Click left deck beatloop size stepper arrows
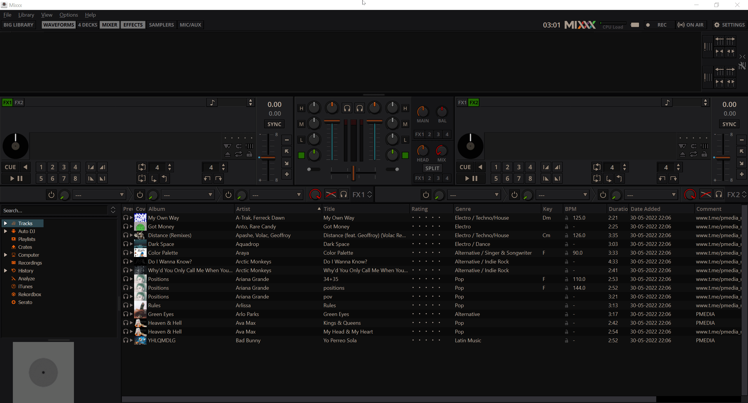The width and height of the screenshot is (748, 403). (x=170, y=167)
